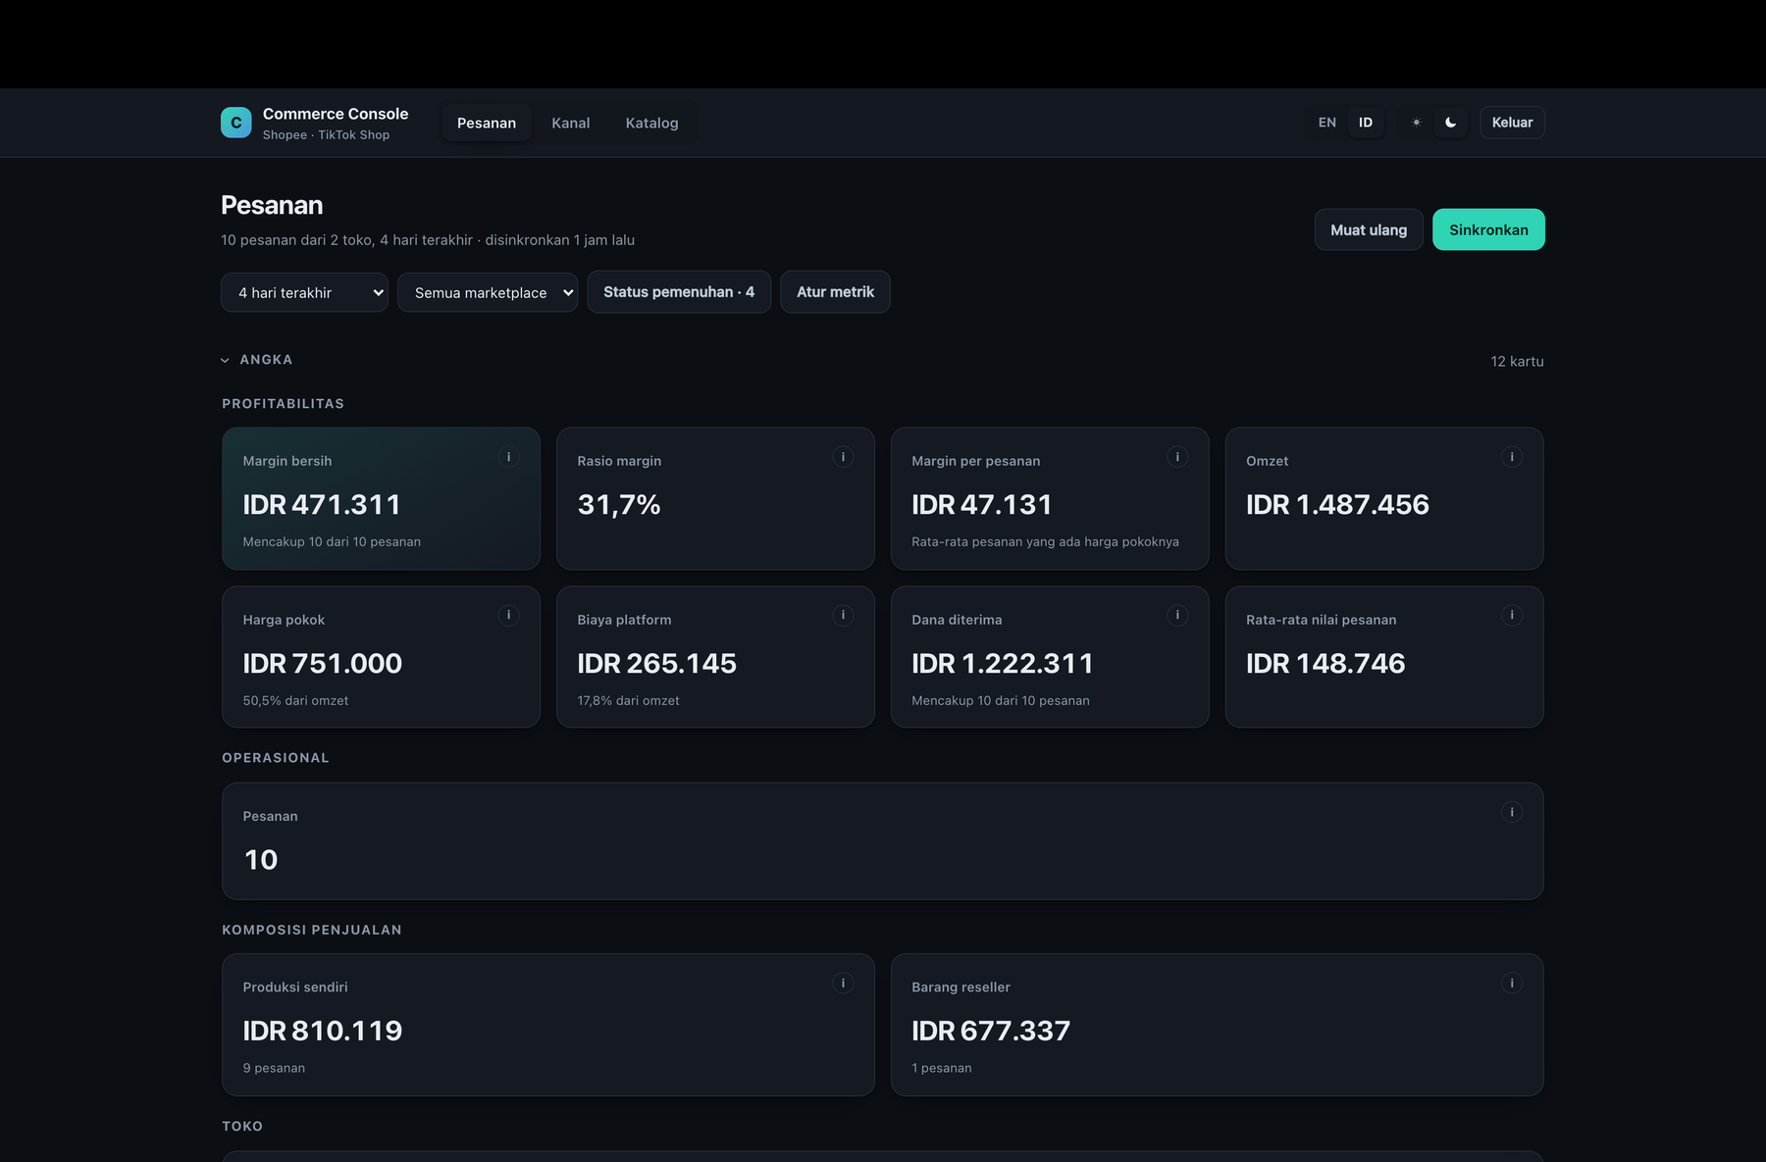Screen dimensions: 1766x1162
Task: Show info for Rasio margin card
Action: [x=843, y=457]
